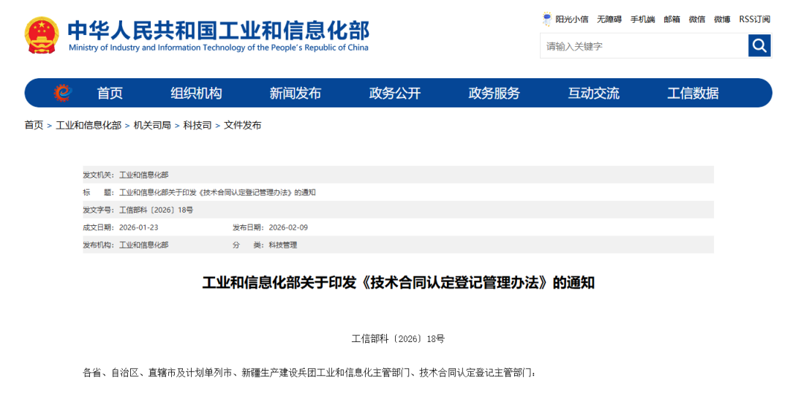Screen dimensions: 790x394
Task: Open 手机端 mobile link
Action: [x=643, y=20]
